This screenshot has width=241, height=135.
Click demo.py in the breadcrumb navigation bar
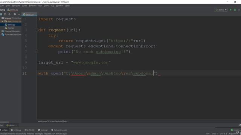coord(12,10)
